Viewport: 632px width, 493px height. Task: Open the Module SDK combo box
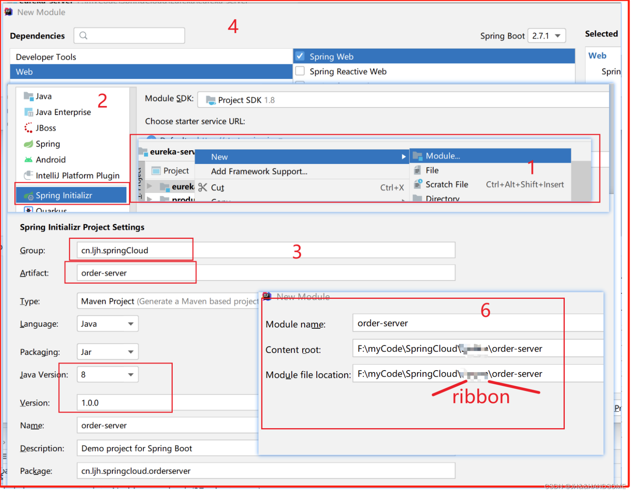tap(403, 100)
